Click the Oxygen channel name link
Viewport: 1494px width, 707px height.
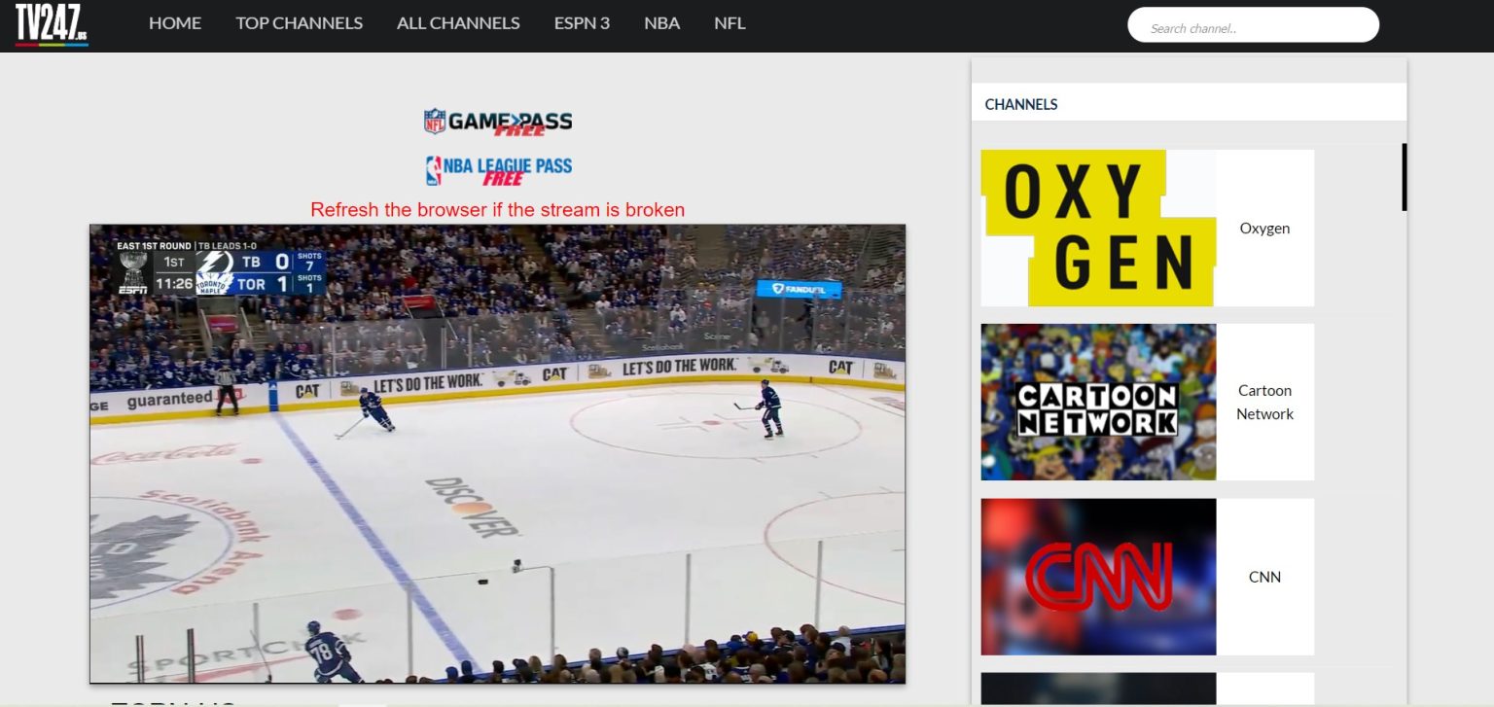pos(1264,228)
